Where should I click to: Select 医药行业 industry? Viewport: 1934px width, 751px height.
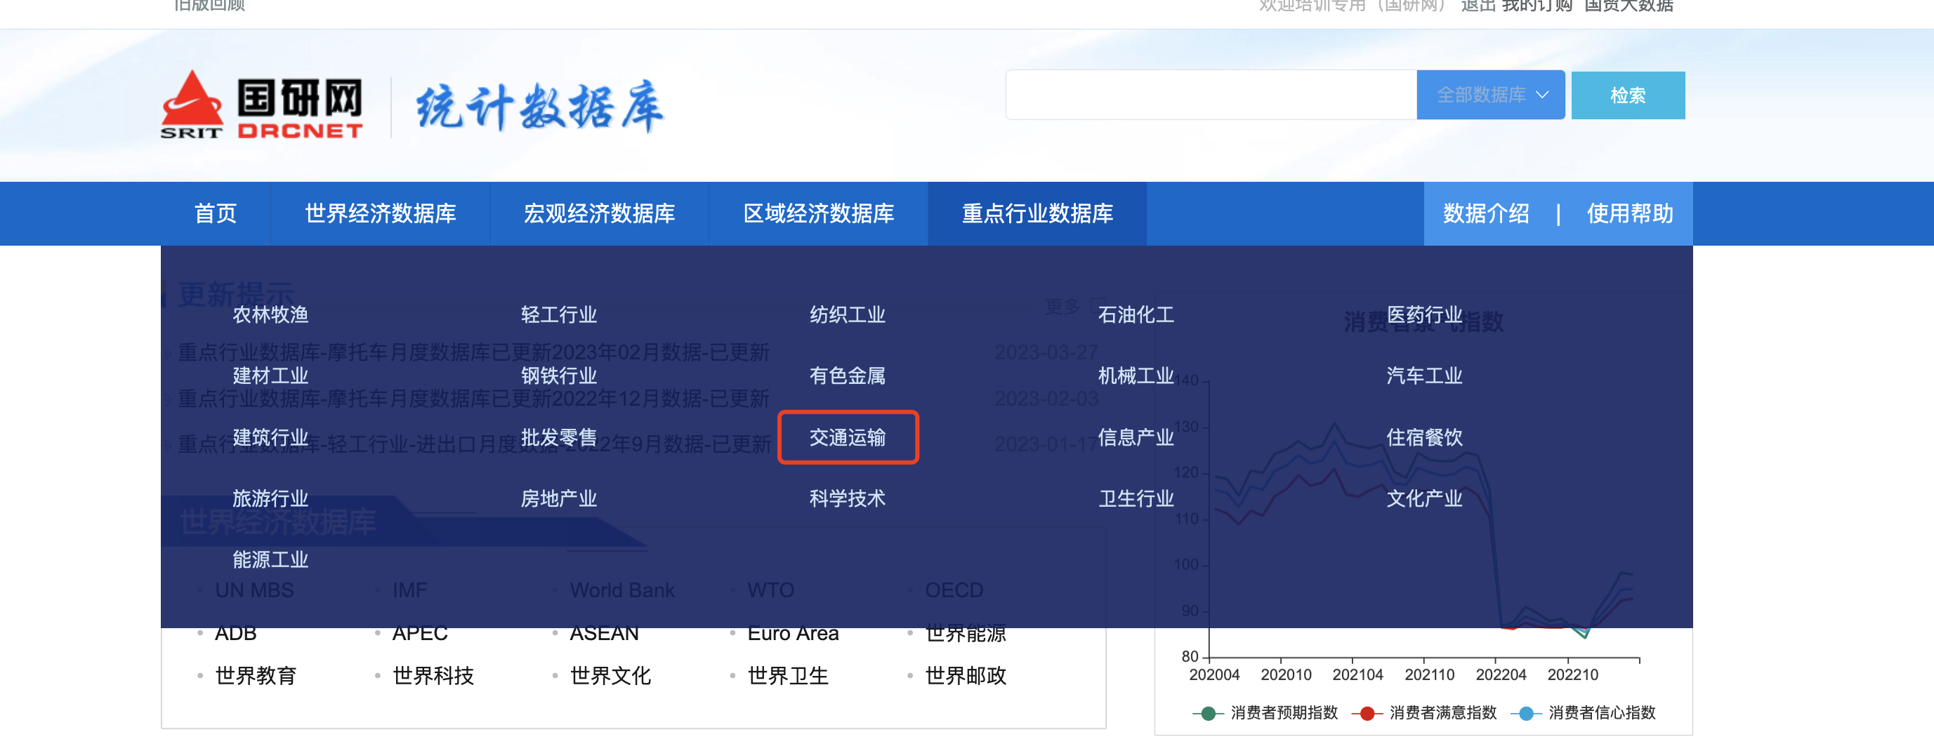pos(1423,314)
